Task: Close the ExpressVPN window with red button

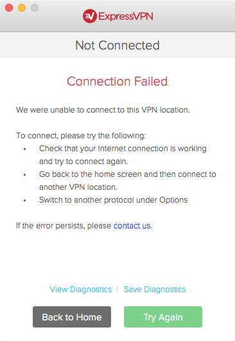Action: (x=9, y=8)
